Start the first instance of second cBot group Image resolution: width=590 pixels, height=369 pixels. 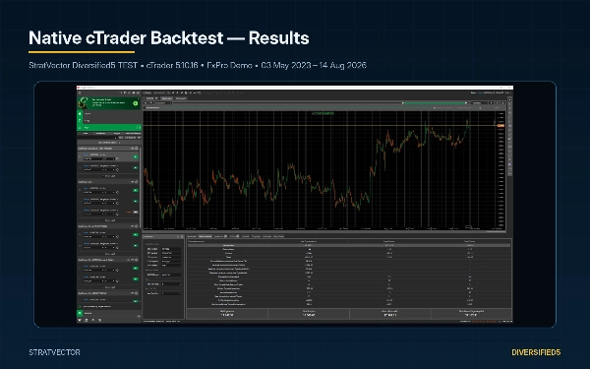pos(136,190)
